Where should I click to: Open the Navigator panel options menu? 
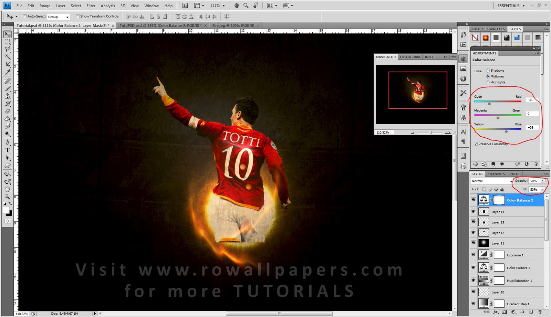454,57
